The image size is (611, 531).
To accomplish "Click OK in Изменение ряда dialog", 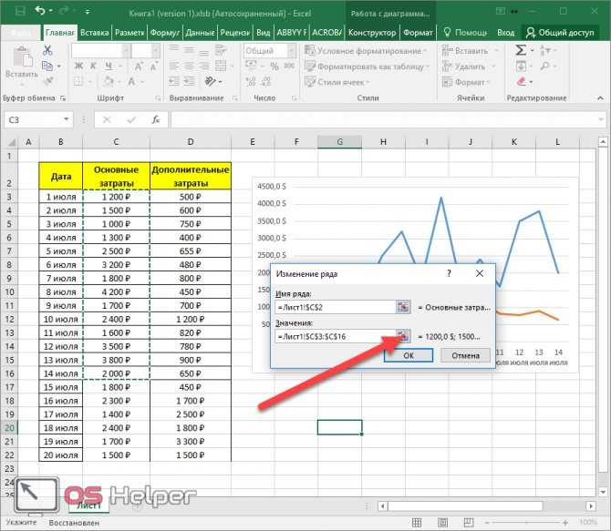I will pyautogui.click(x=409, y=355).
